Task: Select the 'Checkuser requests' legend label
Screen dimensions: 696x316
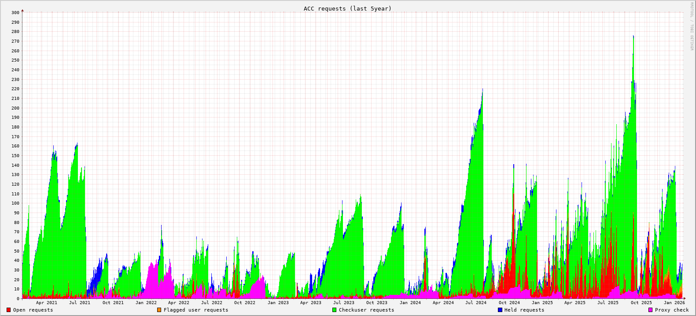Action: click(366, 310)
